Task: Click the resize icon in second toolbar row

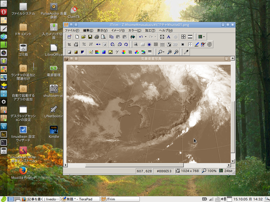Action: coord(76,44)
